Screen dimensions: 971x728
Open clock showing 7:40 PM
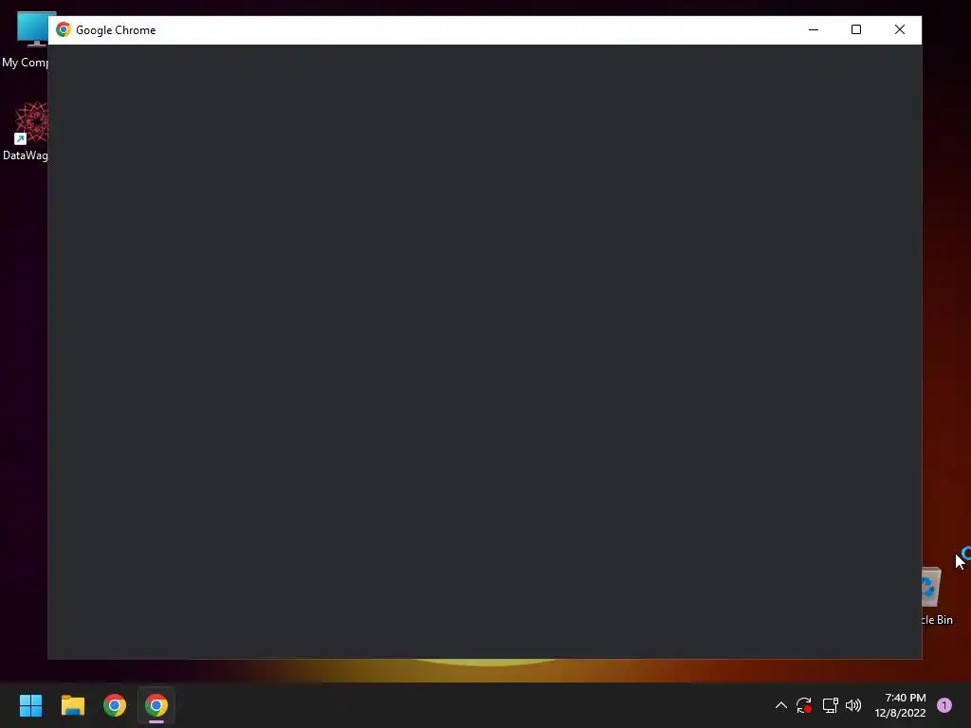[x=900, y=705]
